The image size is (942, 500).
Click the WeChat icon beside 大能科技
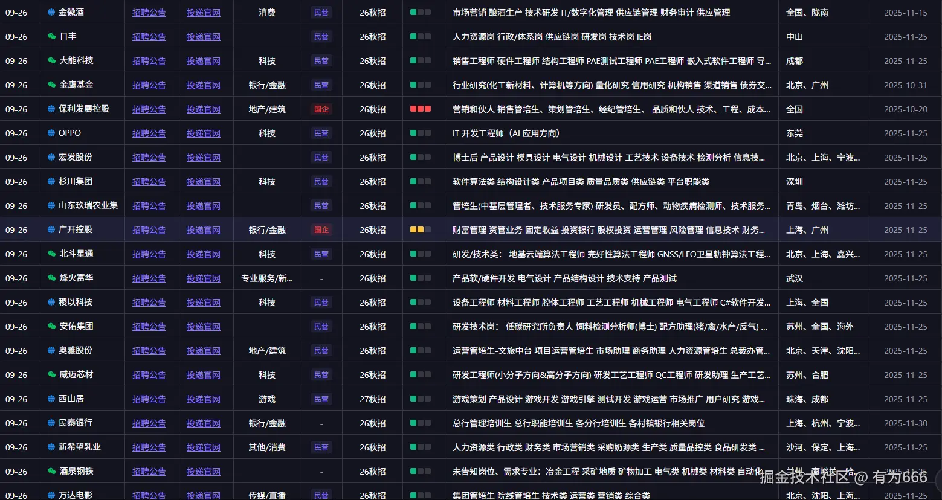pyautogui.click(x=52, y=60)
